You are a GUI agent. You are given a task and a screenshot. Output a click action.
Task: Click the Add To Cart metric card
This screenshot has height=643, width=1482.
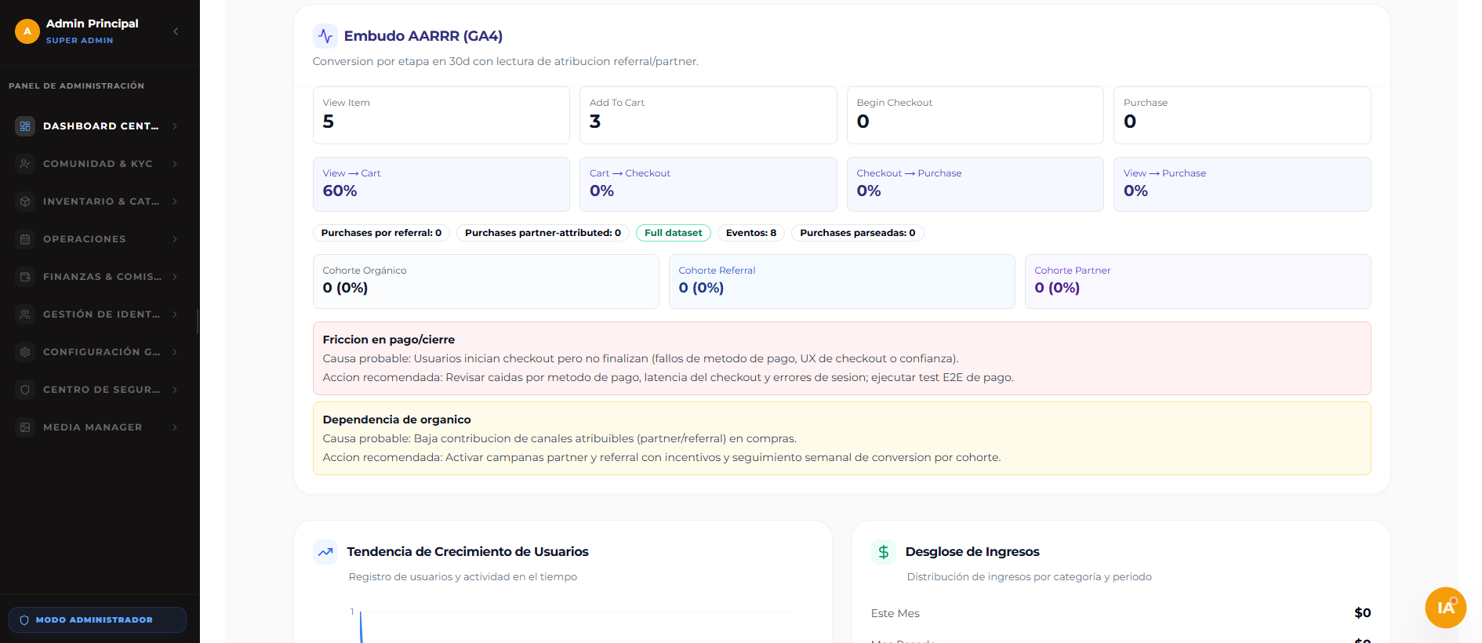pyautogui.click(x=708, y=115)
